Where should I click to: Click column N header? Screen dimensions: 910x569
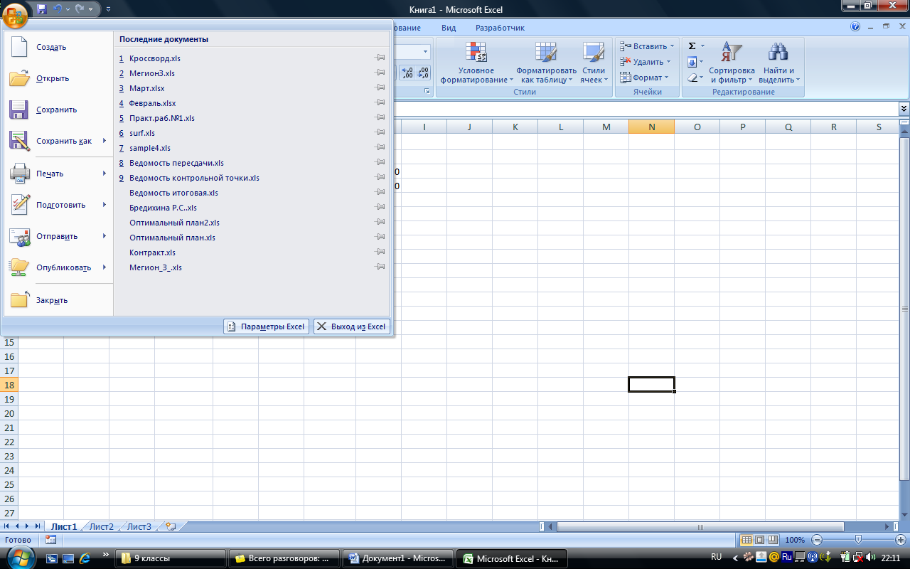click(x=651, y=127)
